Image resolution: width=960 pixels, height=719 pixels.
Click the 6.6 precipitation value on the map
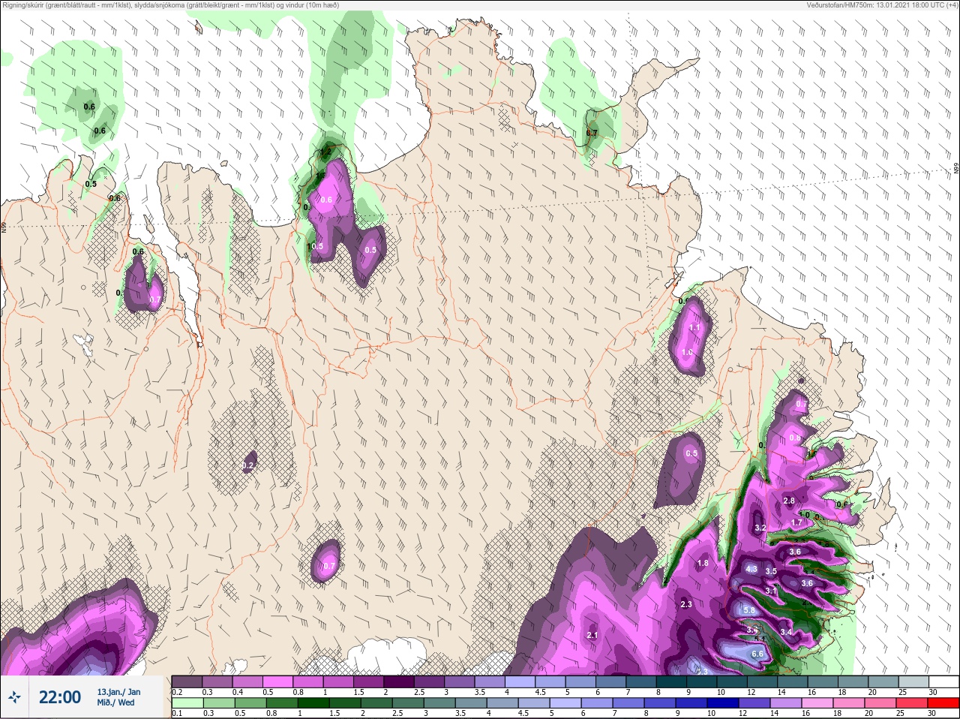[x=757, y=654]
